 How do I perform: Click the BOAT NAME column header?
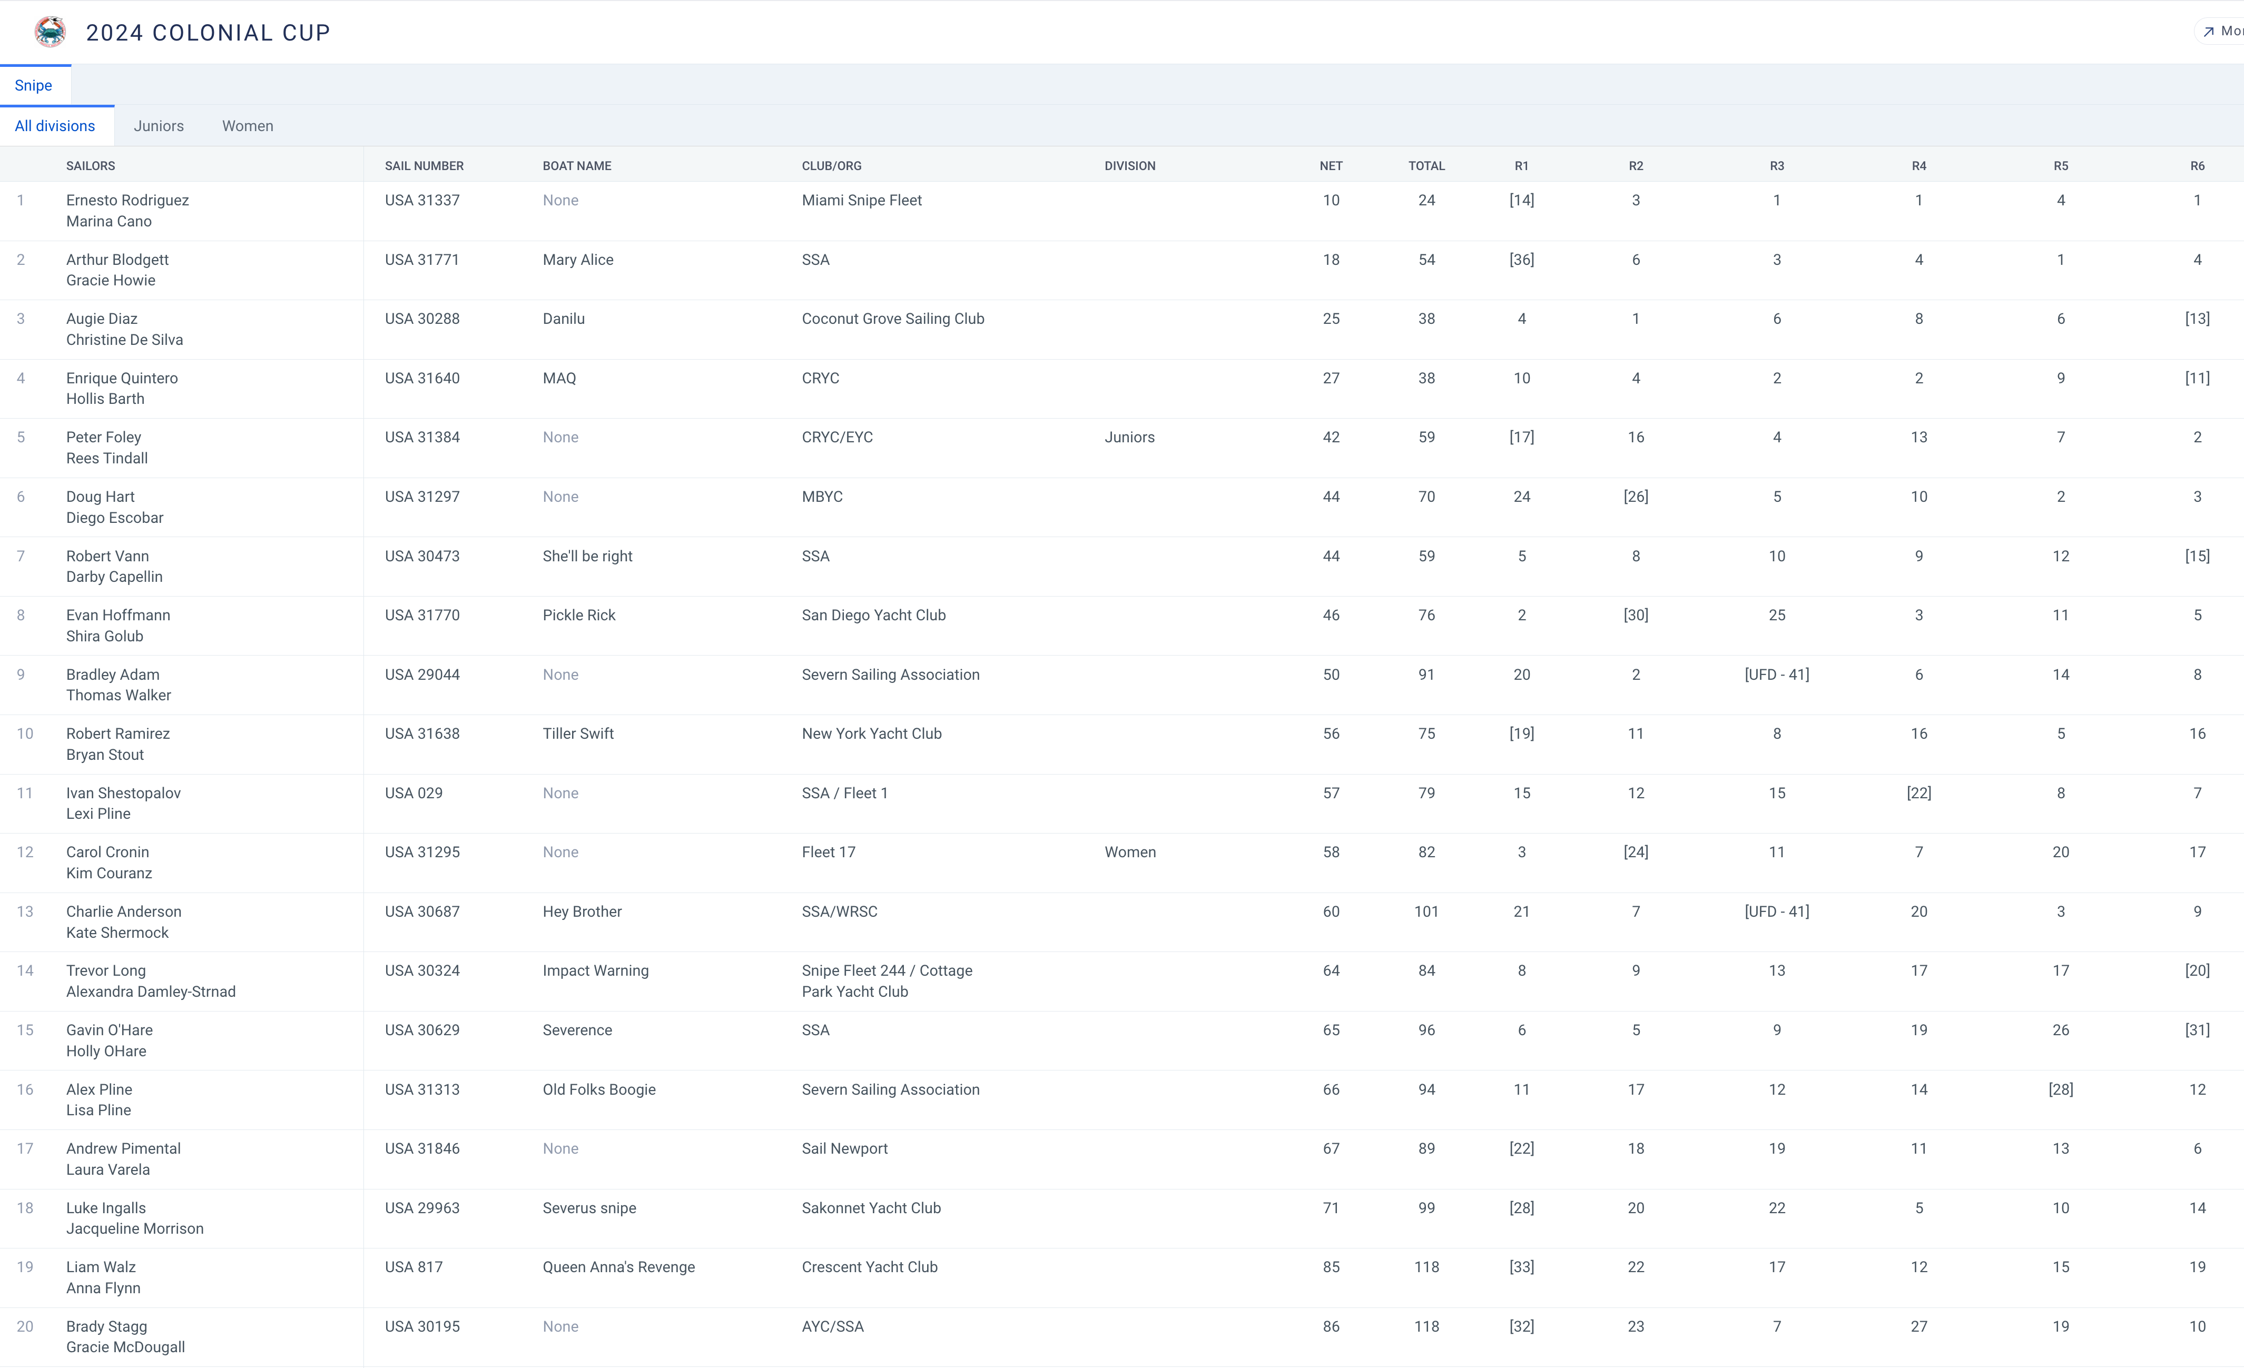click(x=576, y=166)
